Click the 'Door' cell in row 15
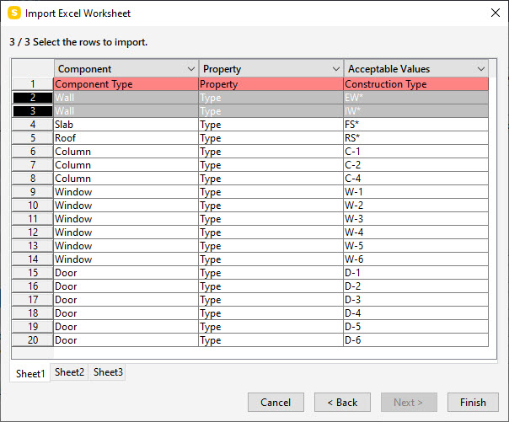 tap(126, 273)
